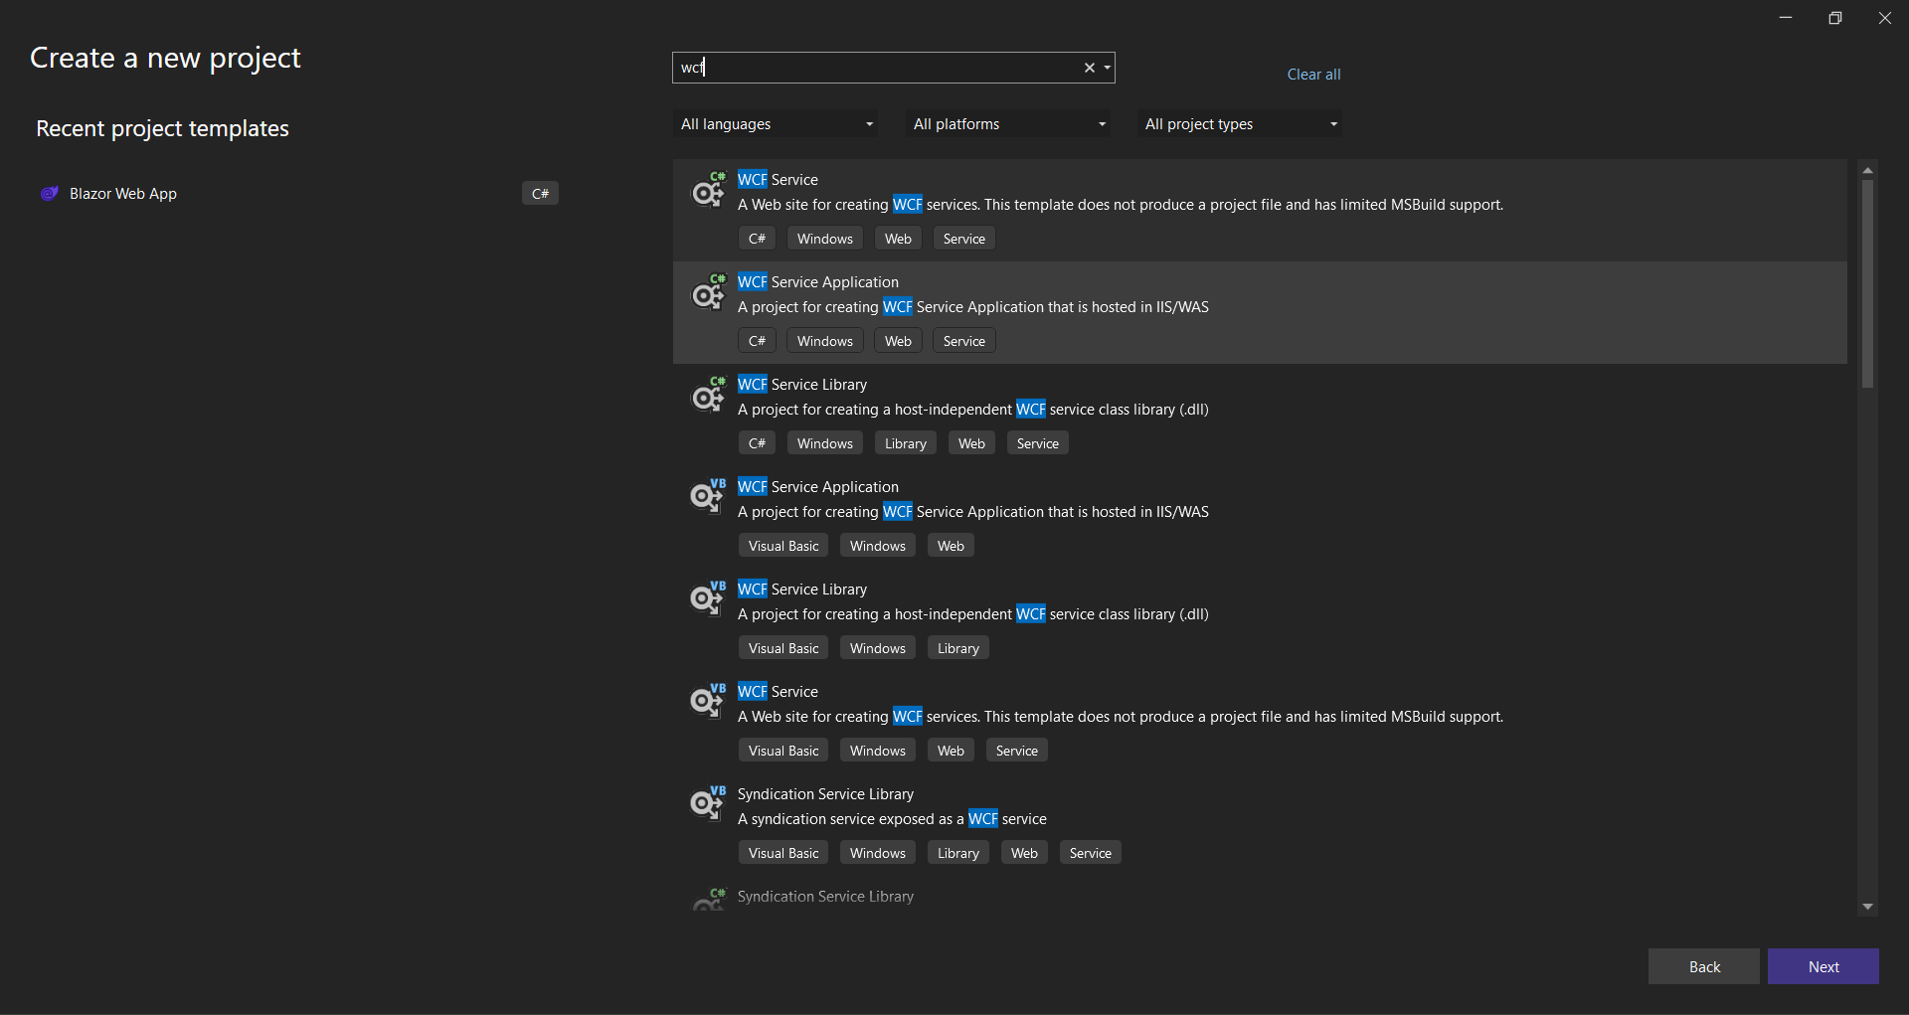The image size is (1909, 1015).
Task: Open the search history dropdown arrow
Action: (x=1107, y=68)
